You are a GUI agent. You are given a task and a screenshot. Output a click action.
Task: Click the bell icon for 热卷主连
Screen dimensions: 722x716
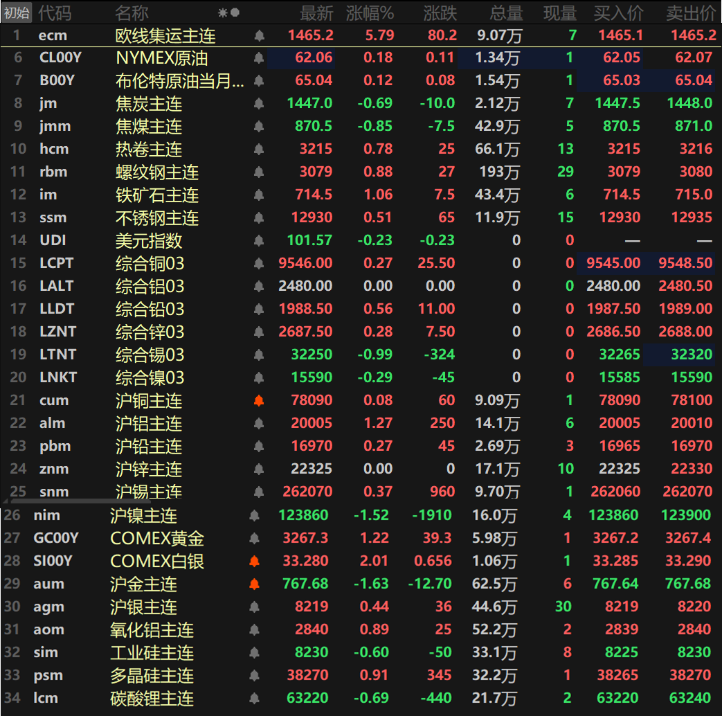(x=259, y=150)
